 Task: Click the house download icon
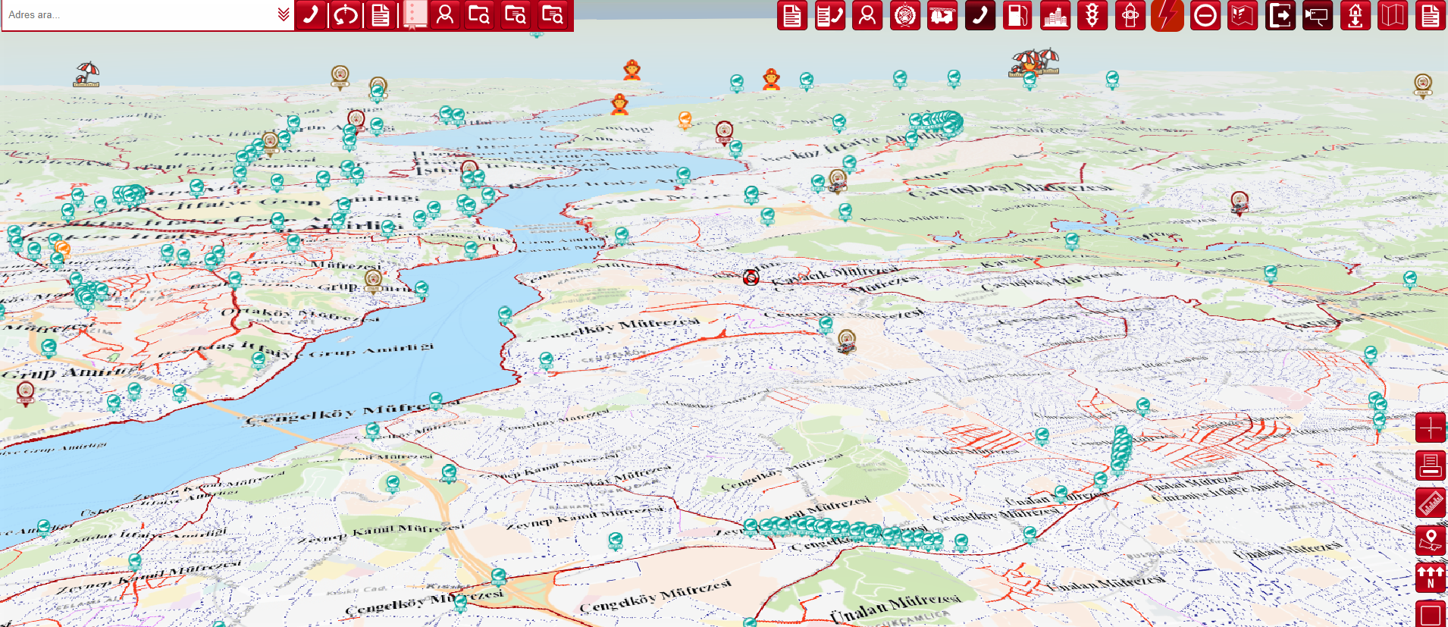coord(1356,15)
